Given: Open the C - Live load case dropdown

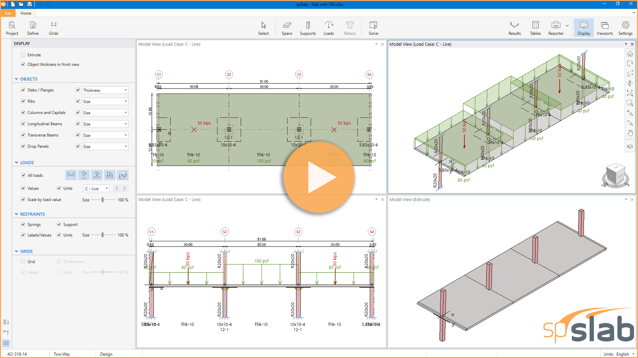Looking at the screenshot, I should 96,189.
